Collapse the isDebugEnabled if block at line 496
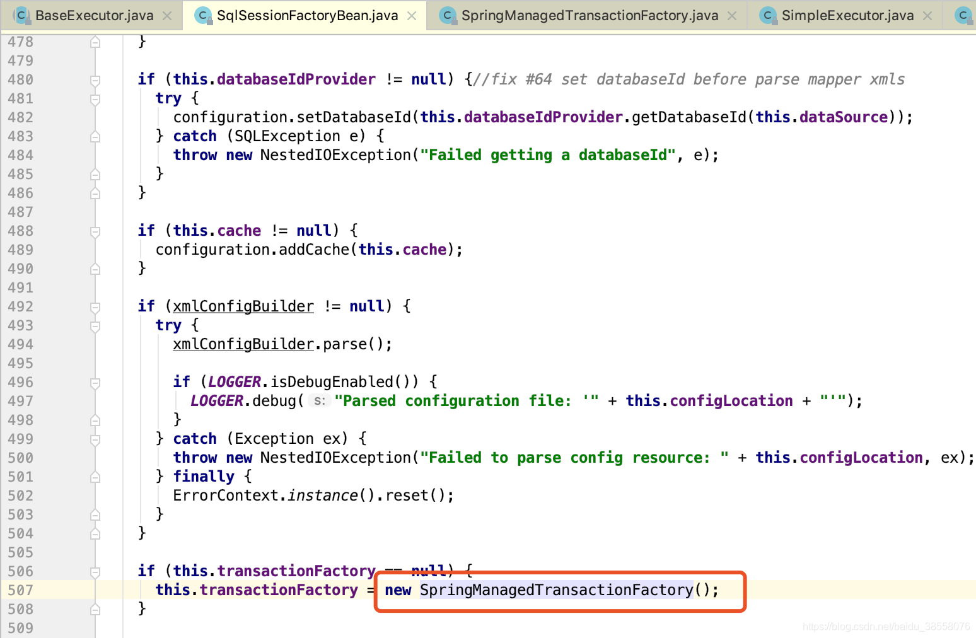Viewport: 976px width, 638px height. 95,383
